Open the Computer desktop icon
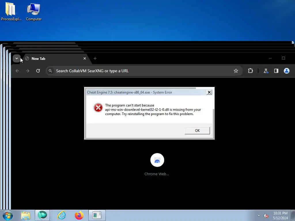 [x=33, y=11]
